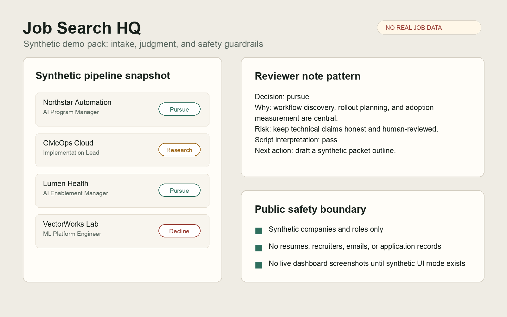Click the AI Program Manager role text
507x317 pixels.
pos(71,112)
